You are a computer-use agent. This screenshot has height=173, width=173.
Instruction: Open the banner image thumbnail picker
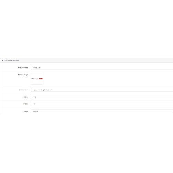[37, 79]
